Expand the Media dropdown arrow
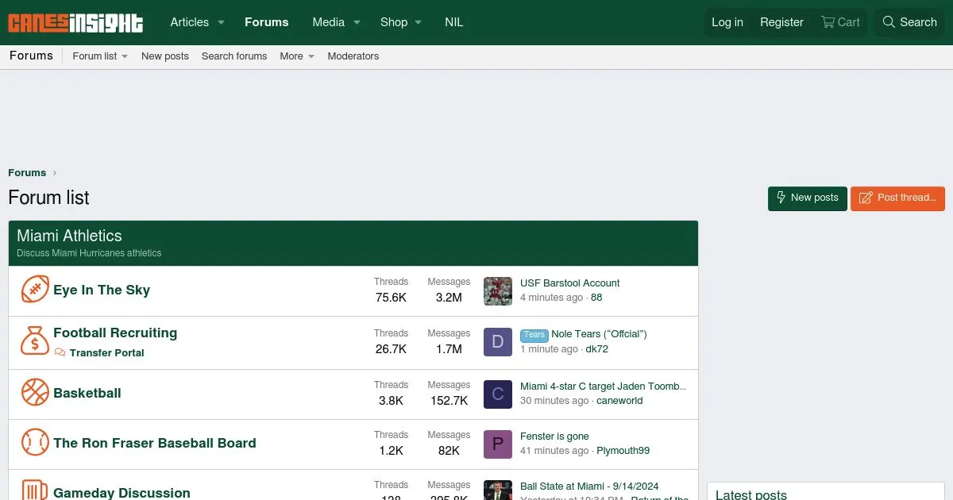This screenshot has width=953, height=500. tap(357, 22)
